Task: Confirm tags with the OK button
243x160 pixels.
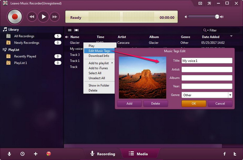Action: 194,104
